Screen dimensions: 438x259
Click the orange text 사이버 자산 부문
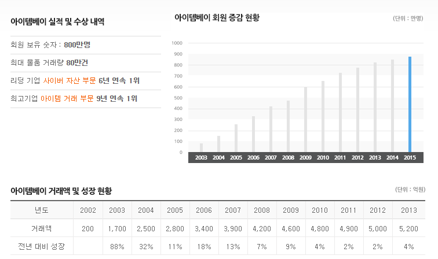pyautogui.click(x=70, y=80)
